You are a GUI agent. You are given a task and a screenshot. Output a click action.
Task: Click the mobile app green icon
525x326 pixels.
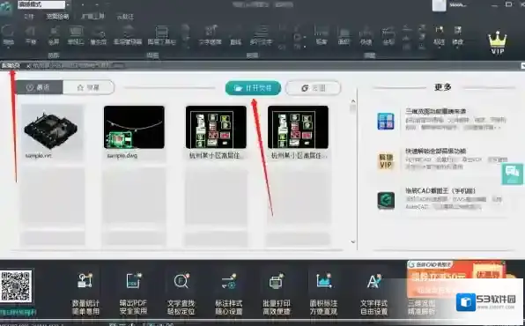[x=386, y=201]
